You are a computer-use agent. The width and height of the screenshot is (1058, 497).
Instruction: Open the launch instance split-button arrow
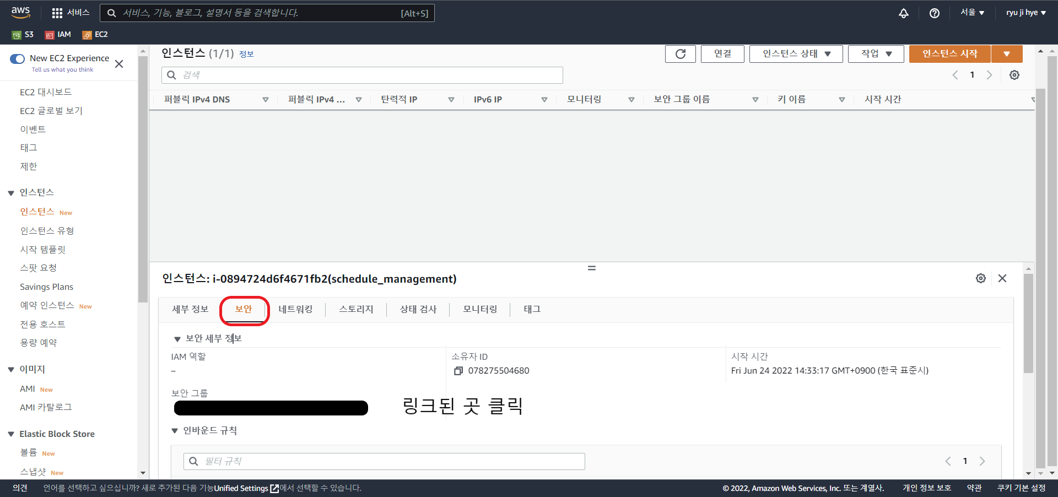point(1007,54)
